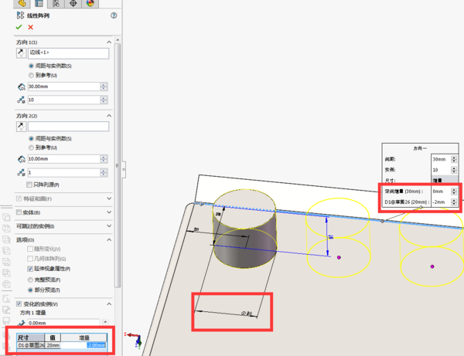
Task: Edit the 30.00mm spacing field
Action: (63, 86)
